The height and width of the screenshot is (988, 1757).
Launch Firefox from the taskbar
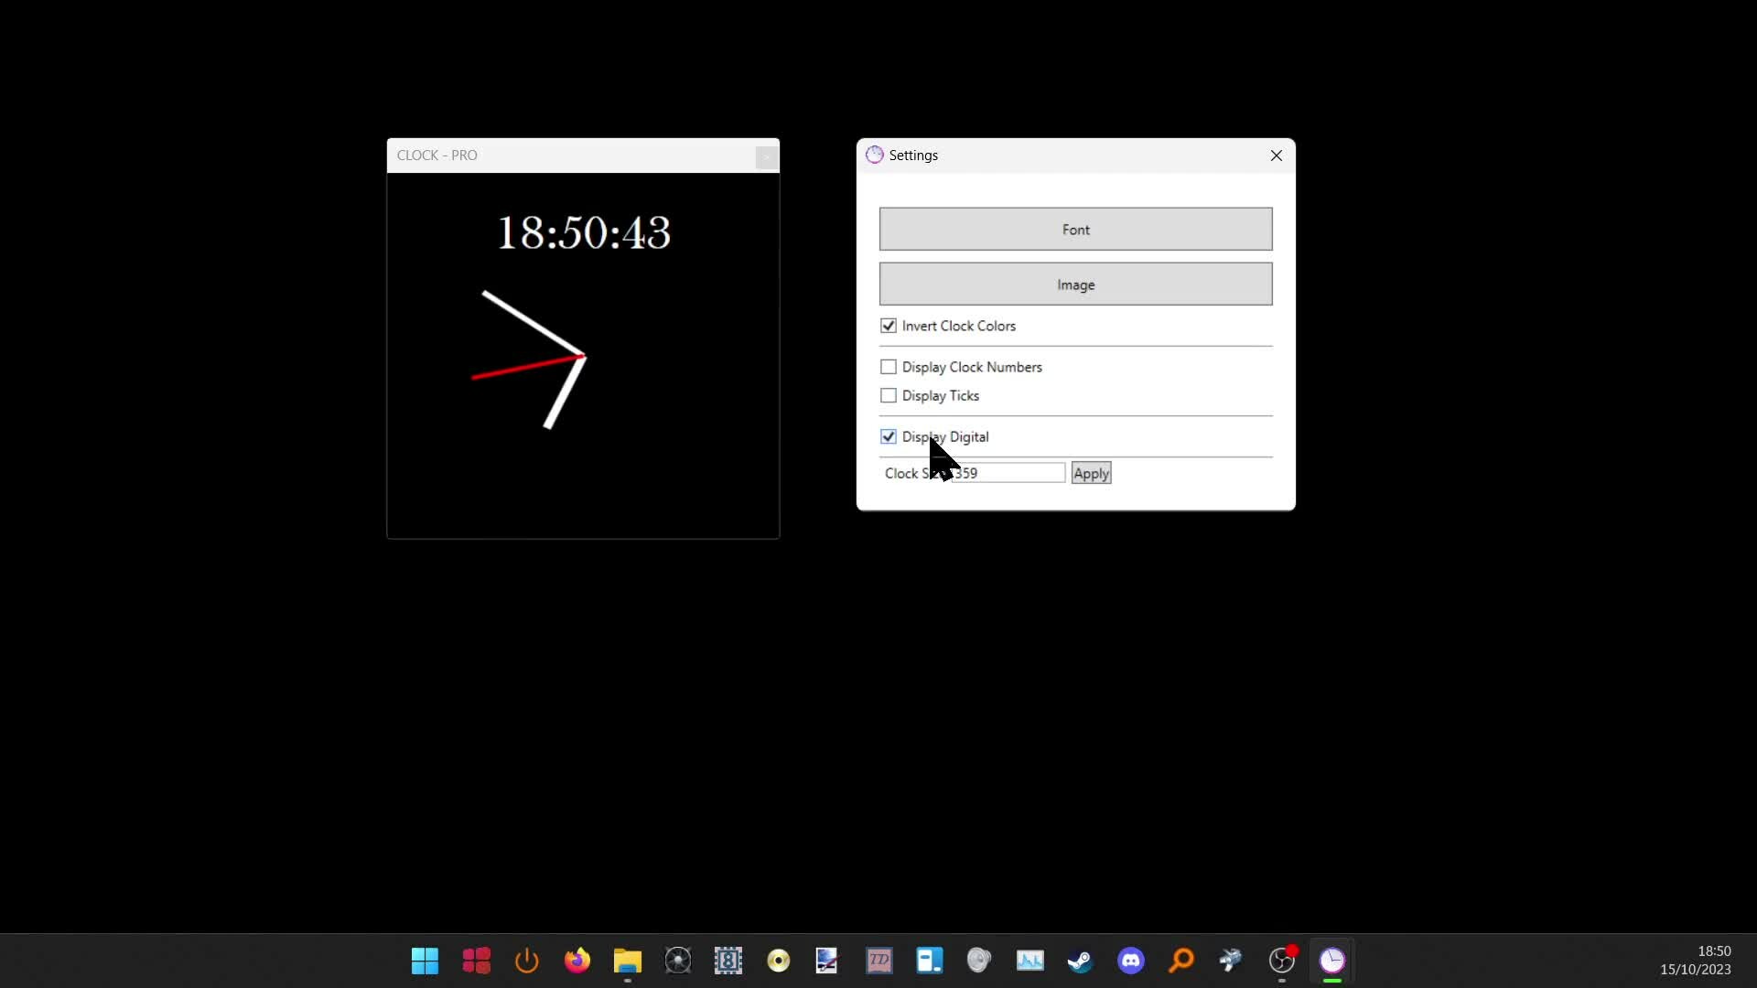coord(577,961)
